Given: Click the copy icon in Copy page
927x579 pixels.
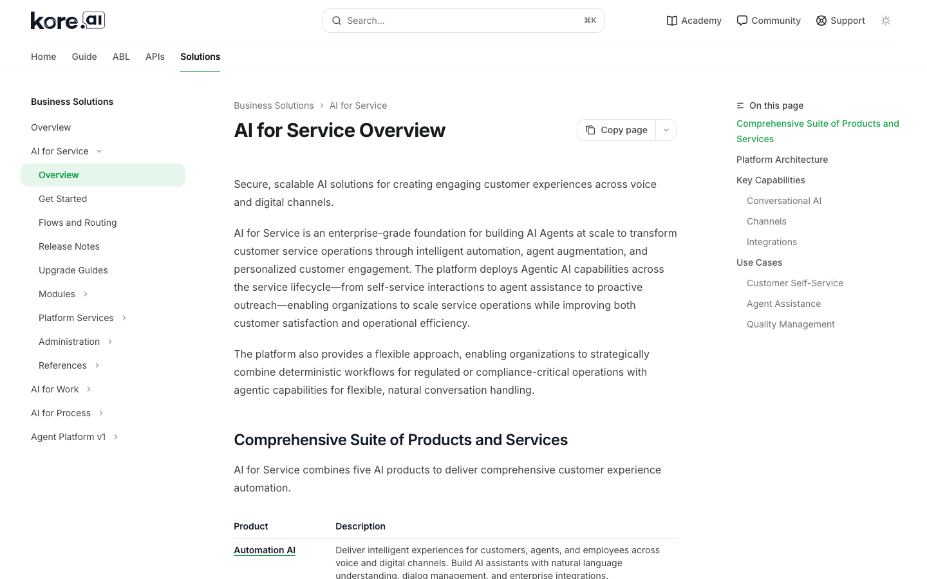Looking at the screenshot, I should 590,130.
